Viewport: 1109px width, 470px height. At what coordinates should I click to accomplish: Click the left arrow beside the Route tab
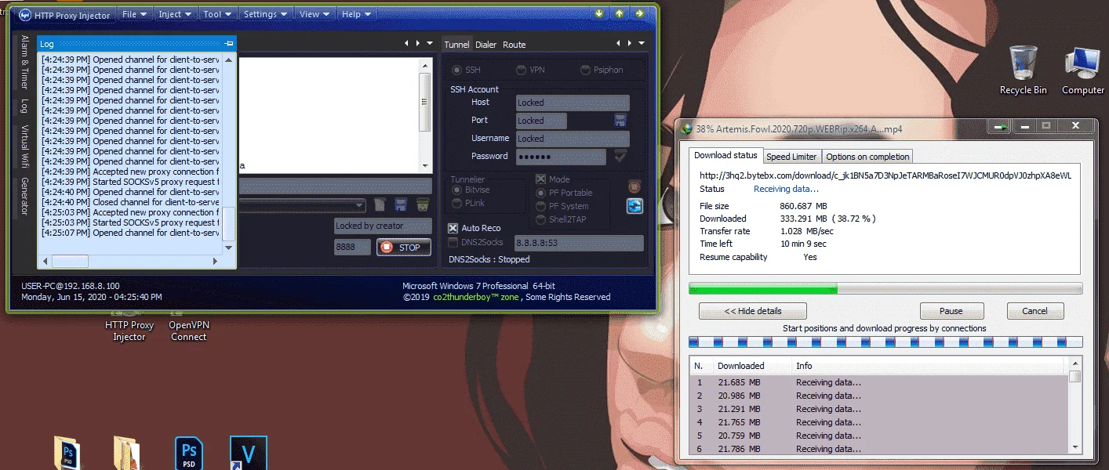point(618,44)
